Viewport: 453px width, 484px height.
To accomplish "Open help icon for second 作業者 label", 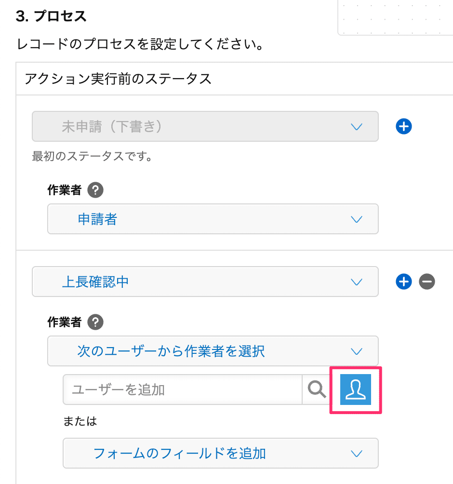I will pyautogui.click(x=95, y=322).
